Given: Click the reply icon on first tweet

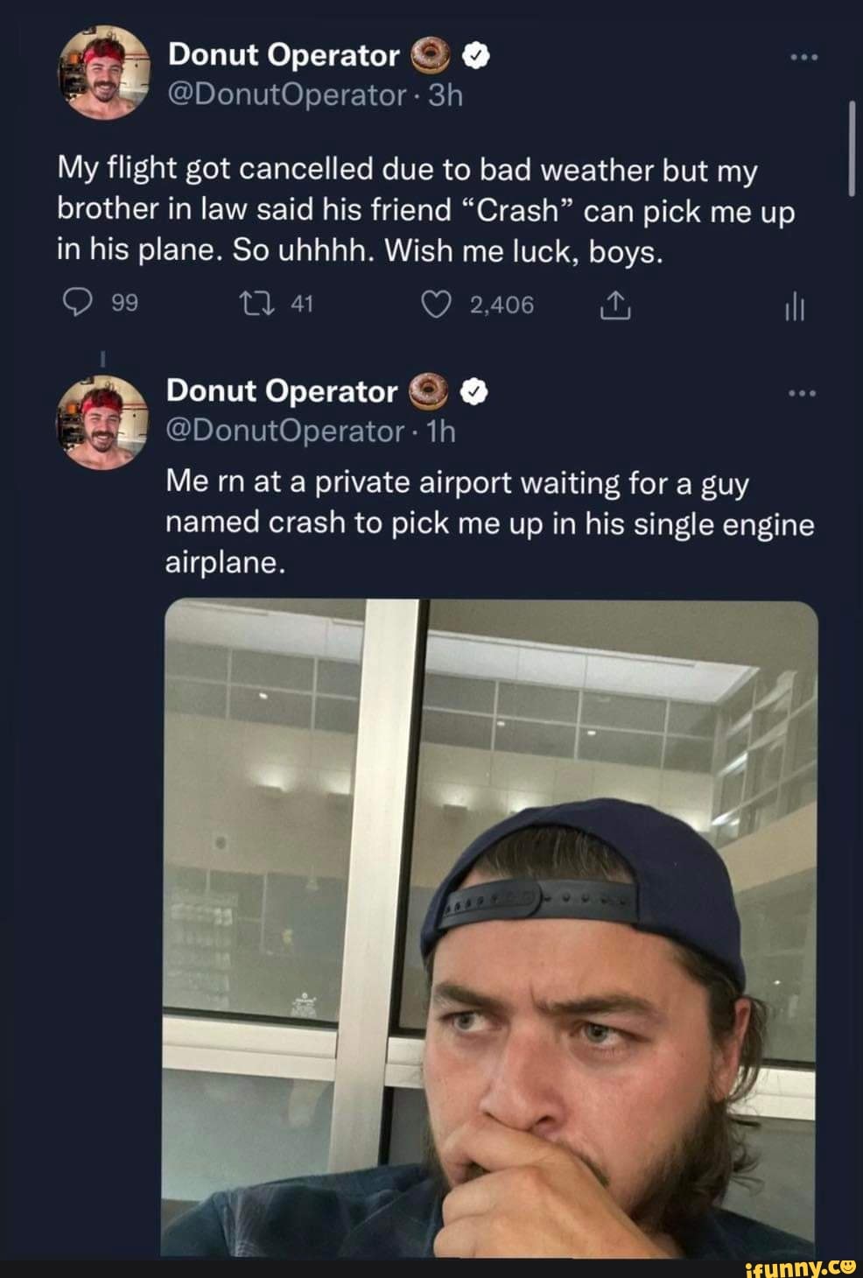Looking at the screenshot, I should click(x=78, y=304).
